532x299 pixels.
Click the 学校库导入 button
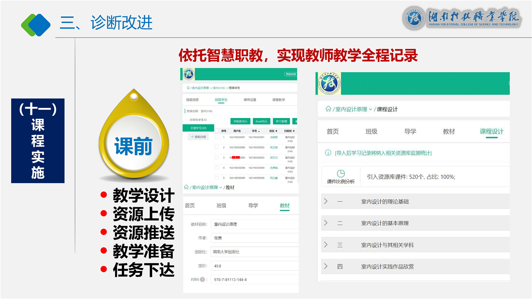[x=240, y=121]
